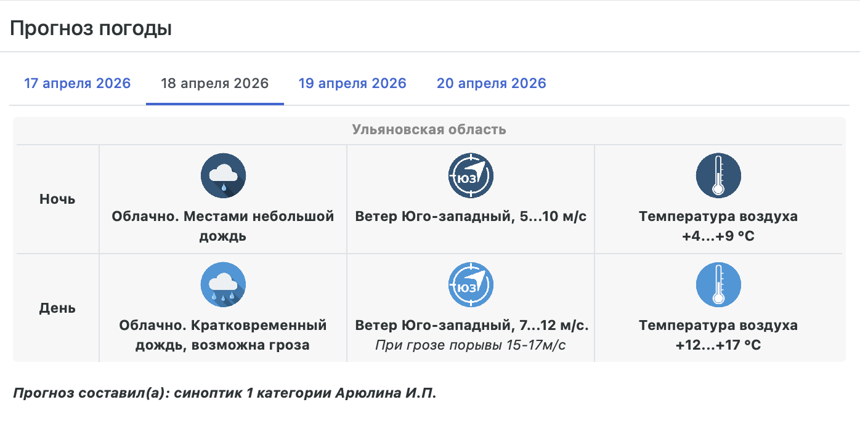Click the daytime wind direction compass icon
860x442 pixels.
pyautogui.click(x=471, y=284)
